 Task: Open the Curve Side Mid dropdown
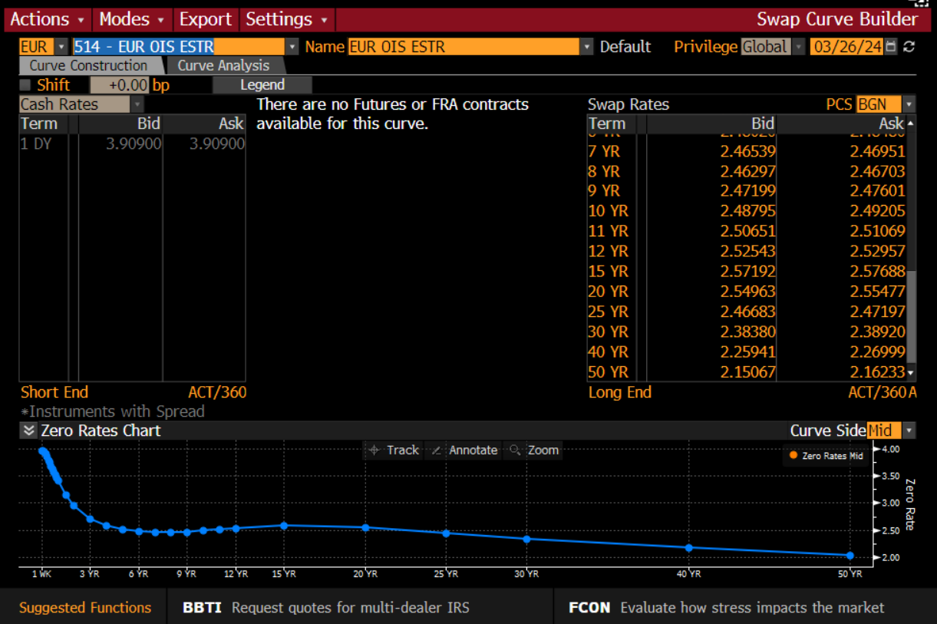(x=909, y=431)
